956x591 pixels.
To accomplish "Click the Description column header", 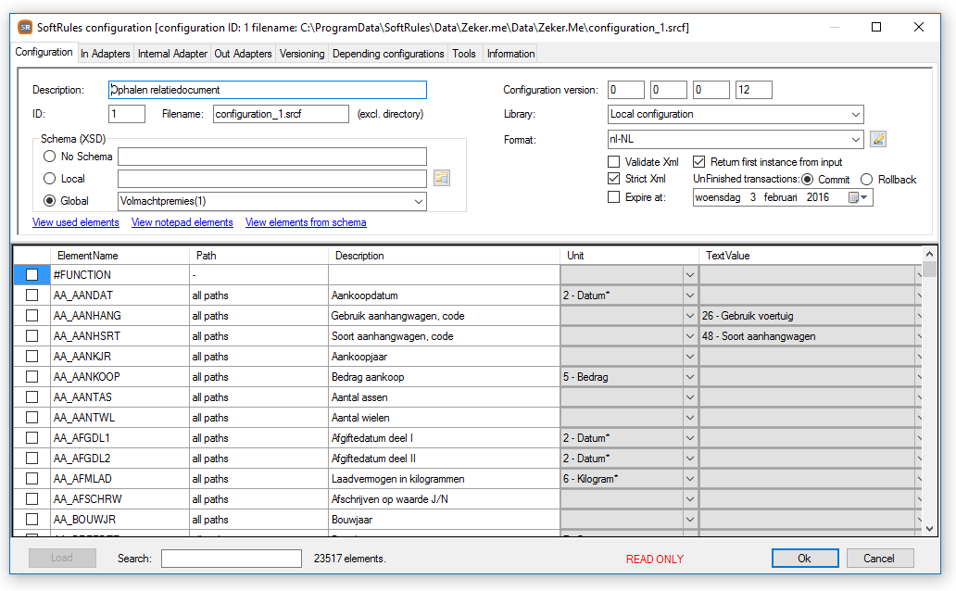I will [444, 256].
